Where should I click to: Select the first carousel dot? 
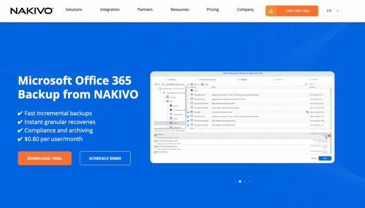point(235,181)
